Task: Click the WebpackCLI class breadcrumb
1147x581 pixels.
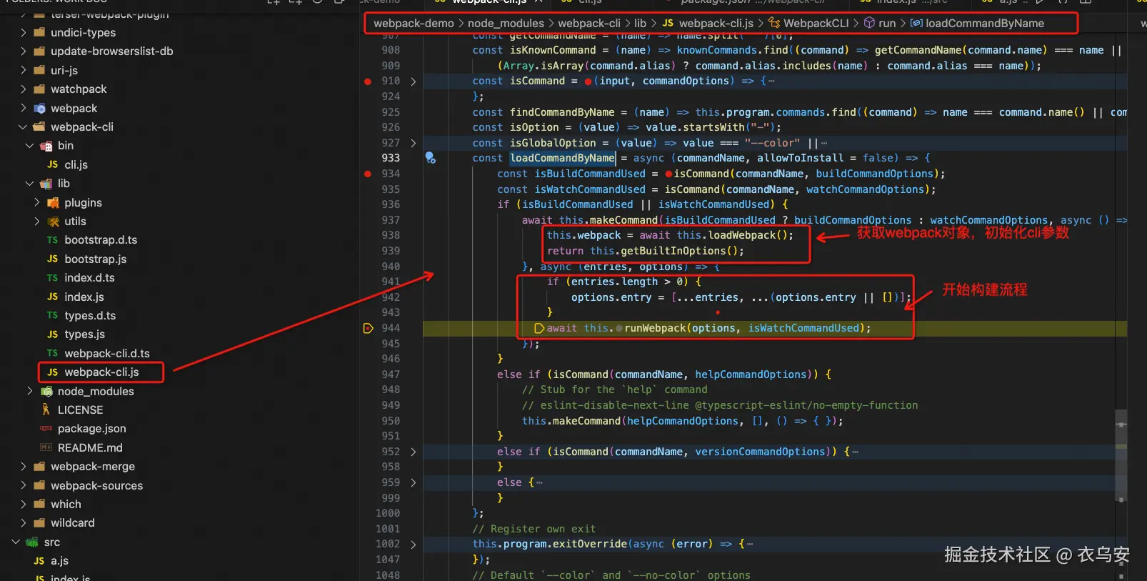Action: [816, 24]
